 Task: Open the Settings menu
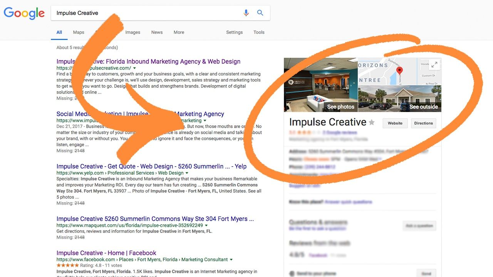pyautogui.click(x=234, y=32)
